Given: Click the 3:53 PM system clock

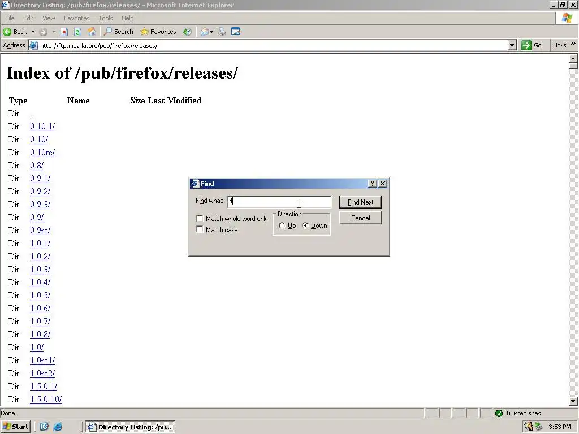Looking at the screenshot, I should point(559,427).
